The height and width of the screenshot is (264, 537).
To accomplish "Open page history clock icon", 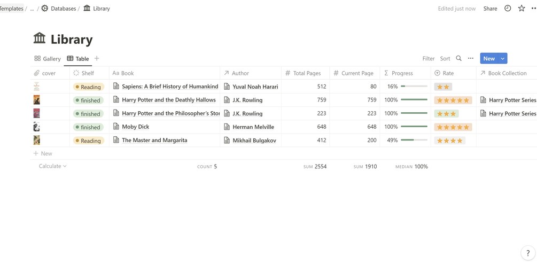I will click(x=508, y=9).
